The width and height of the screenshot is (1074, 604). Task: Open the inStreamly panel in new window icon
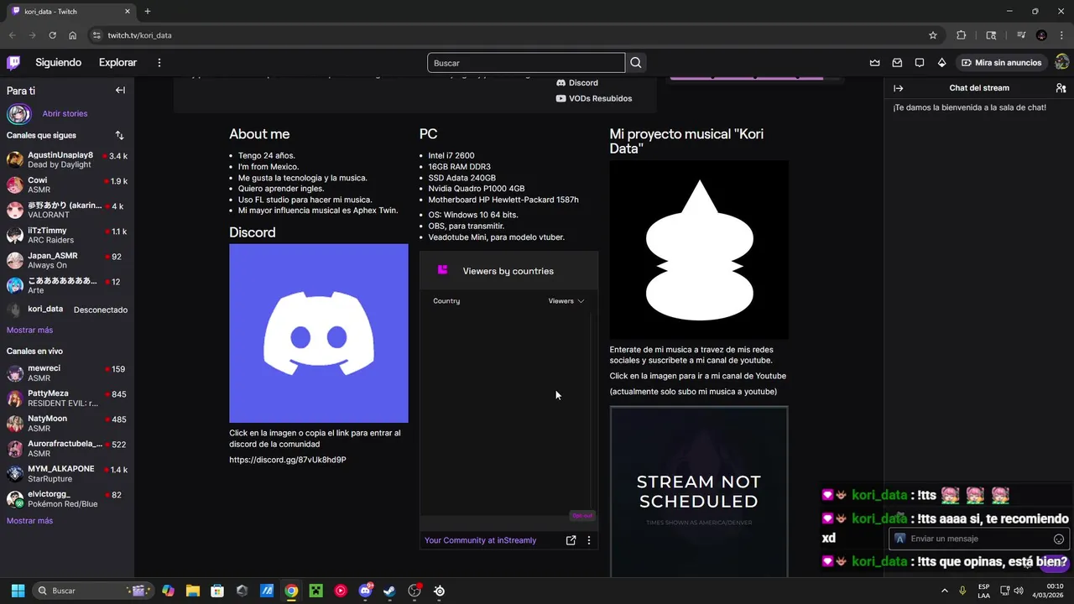571,540
